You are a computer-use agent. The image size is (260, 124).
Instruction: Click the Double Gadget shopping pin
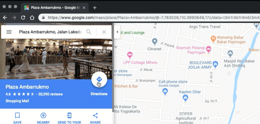165,92
